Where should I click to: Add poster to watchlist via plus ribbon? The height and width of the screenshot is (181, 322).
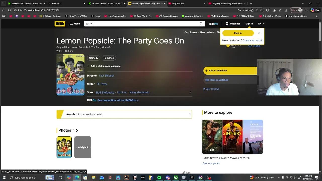(60, 58)
